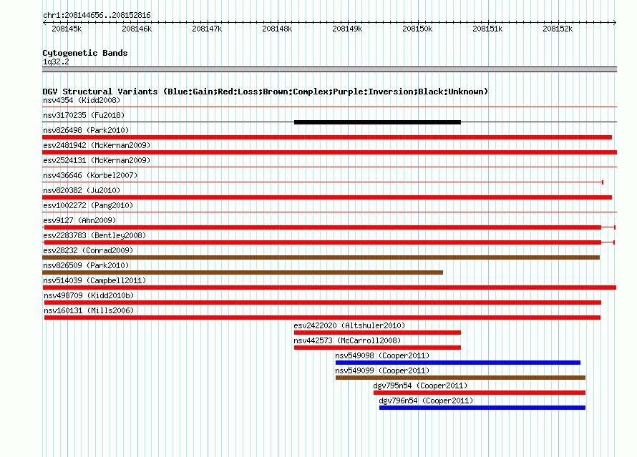The height and width of the screenshot is (457, 637).
Task: Select the red nsv498709 loss bar
Action: coord(323,303)
